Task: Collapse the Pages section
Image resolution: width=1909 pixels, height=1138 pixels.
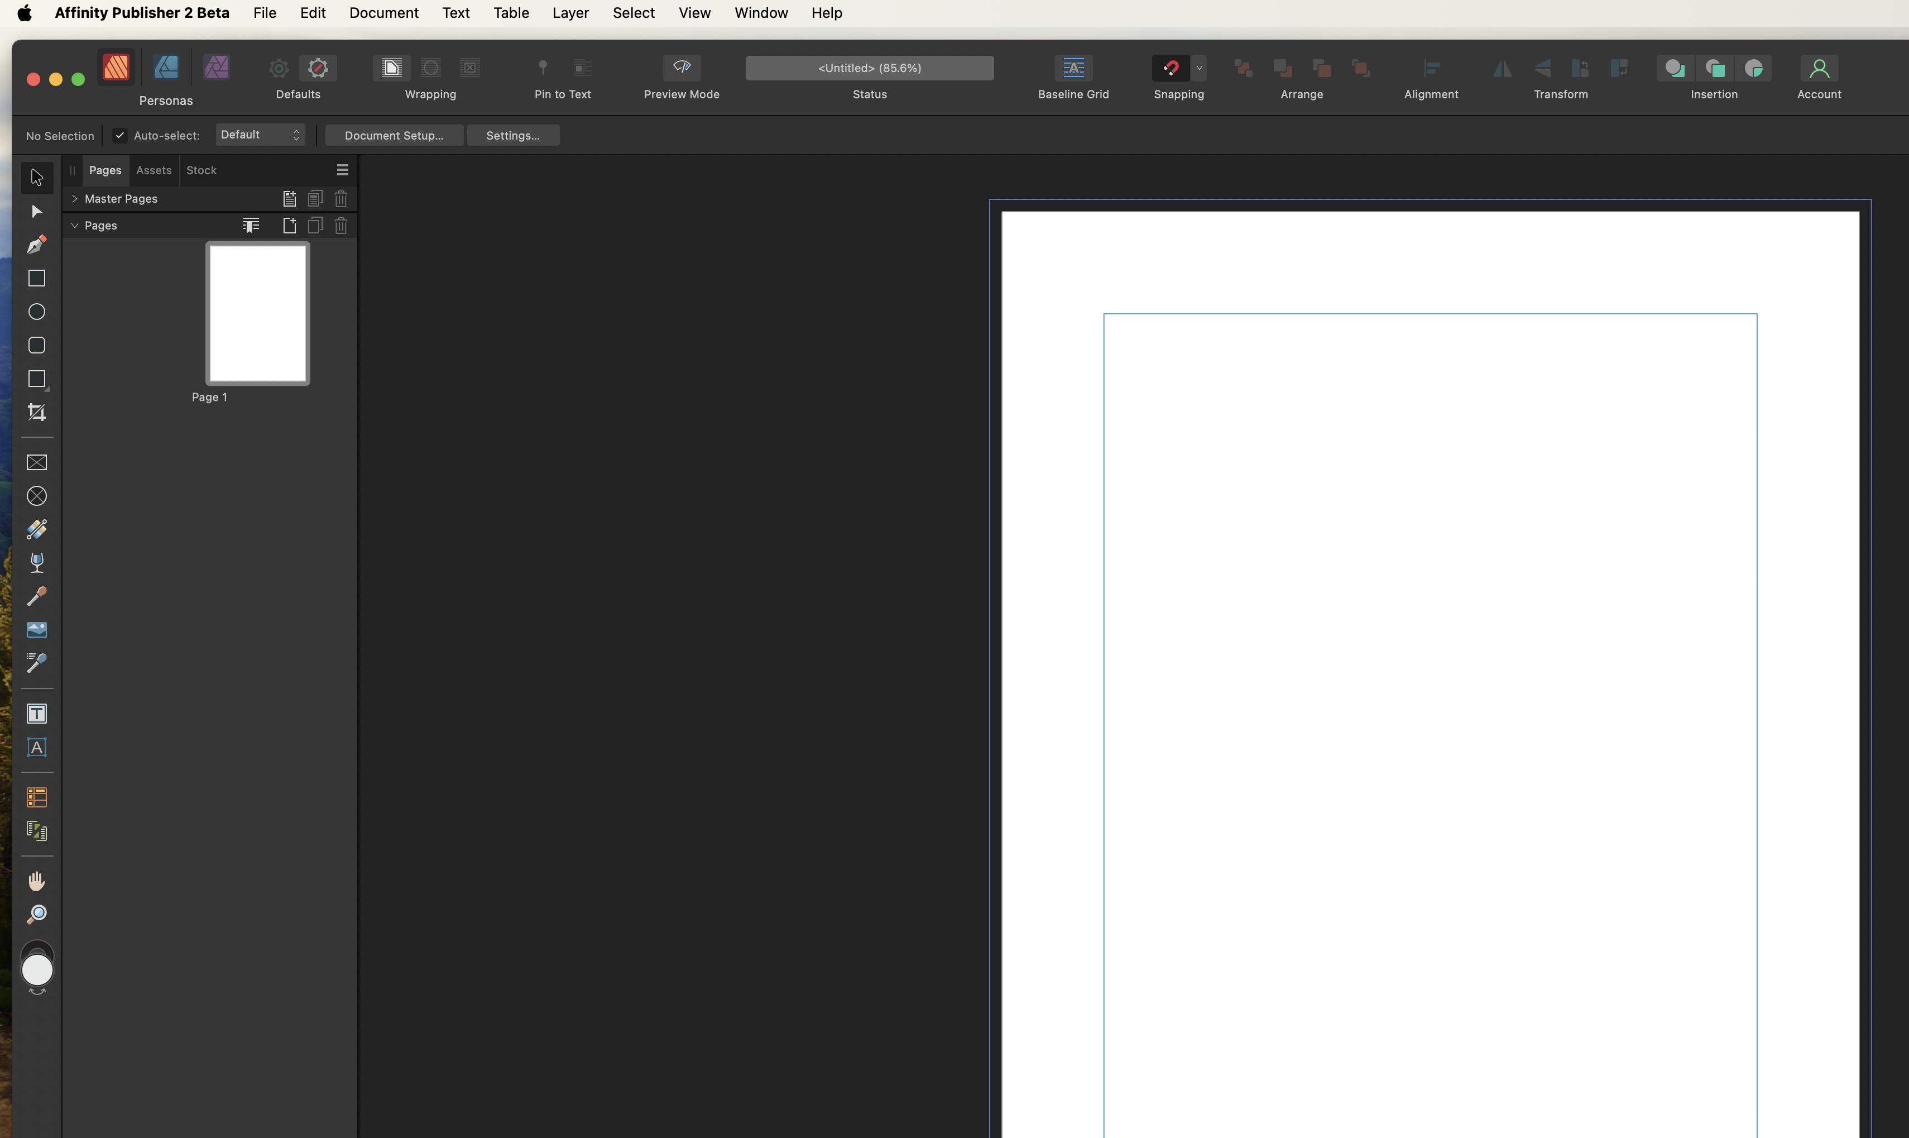Action: (75, 226)
